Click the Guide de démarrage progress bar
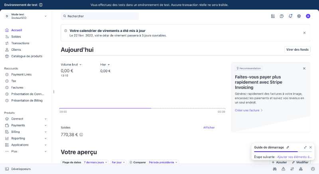Image resolution: width=319 pixels, height=174 pixels. (283, 152)
